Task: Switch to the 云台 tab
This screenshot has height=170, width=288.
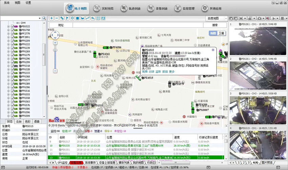Action: [19, 121]
